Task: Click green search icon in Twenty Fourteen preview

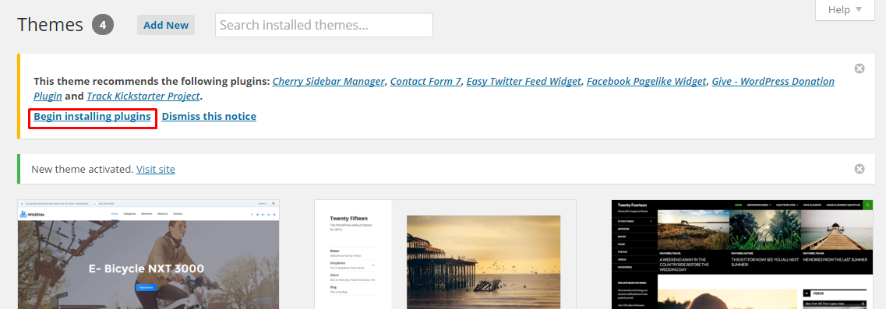Action: (x=868, y=205)
